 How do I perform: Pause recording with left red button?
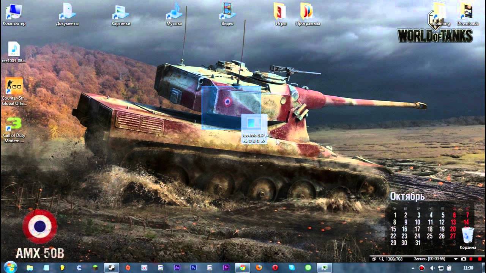pyautogui.click(x=471, y=259)
